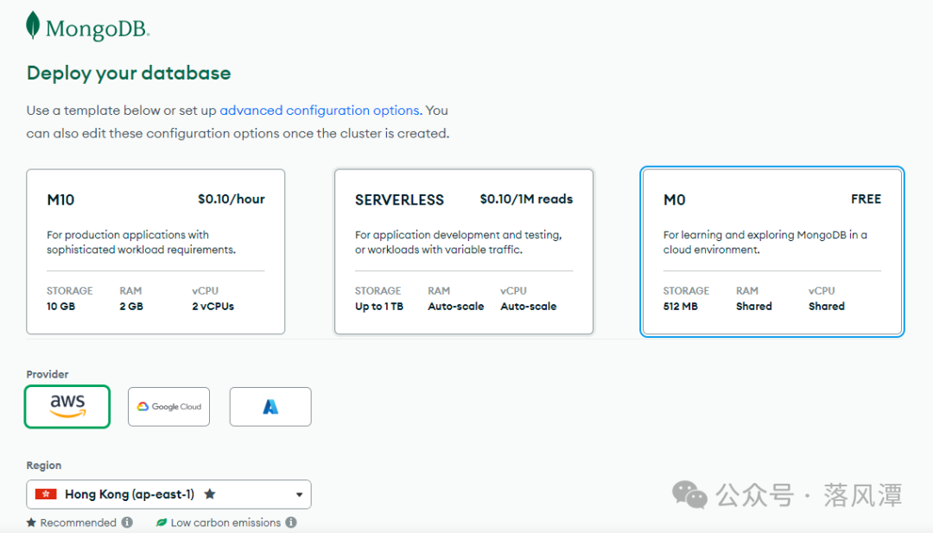Image resolution: width=933 pixels, height=533 pixels.
Task: Click the Up to 1 TB storage value
Action: tap(379, 307)
